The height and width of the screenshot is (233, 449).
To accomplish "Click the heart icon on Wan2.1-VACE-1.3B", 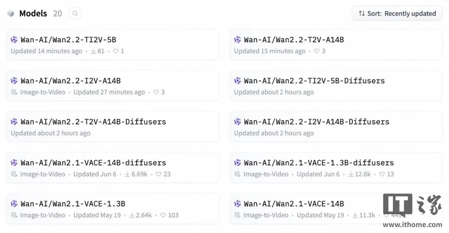I will (x=163, y=215).
